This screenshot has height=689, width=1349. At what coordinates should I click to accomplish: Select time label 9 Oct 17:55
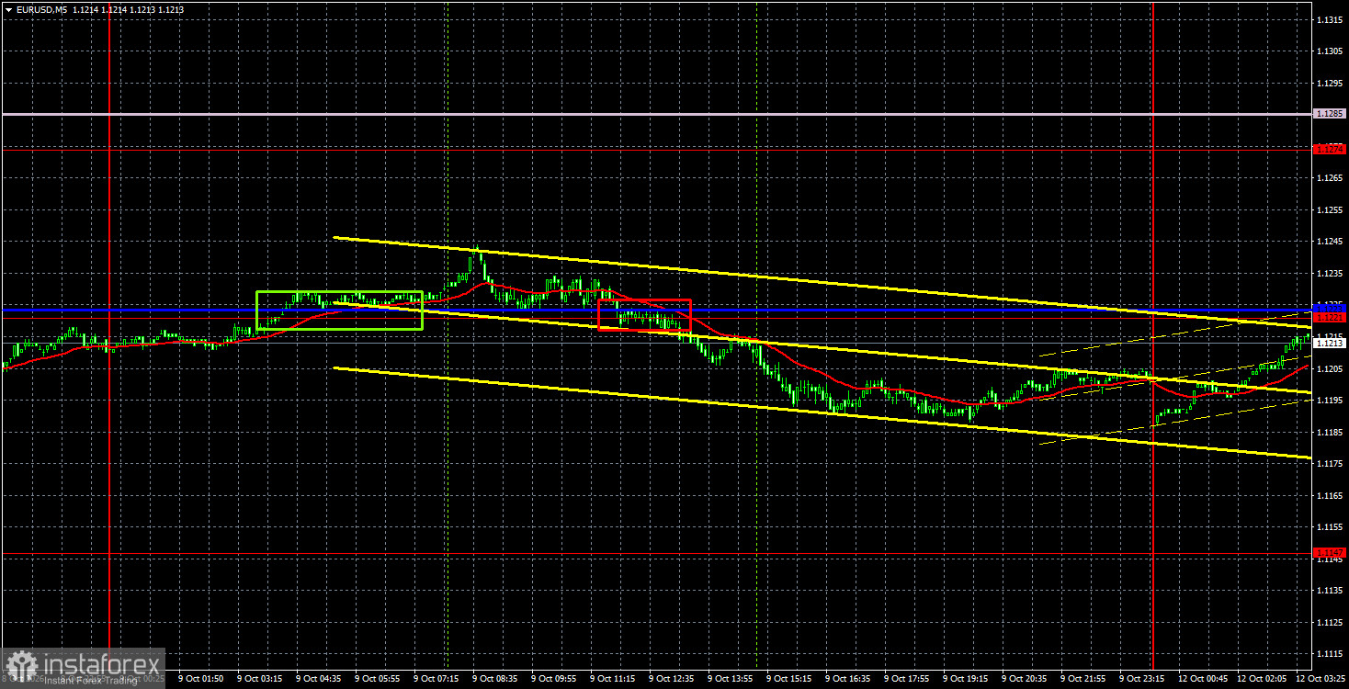pyautogui.click(x=907, y=679)
